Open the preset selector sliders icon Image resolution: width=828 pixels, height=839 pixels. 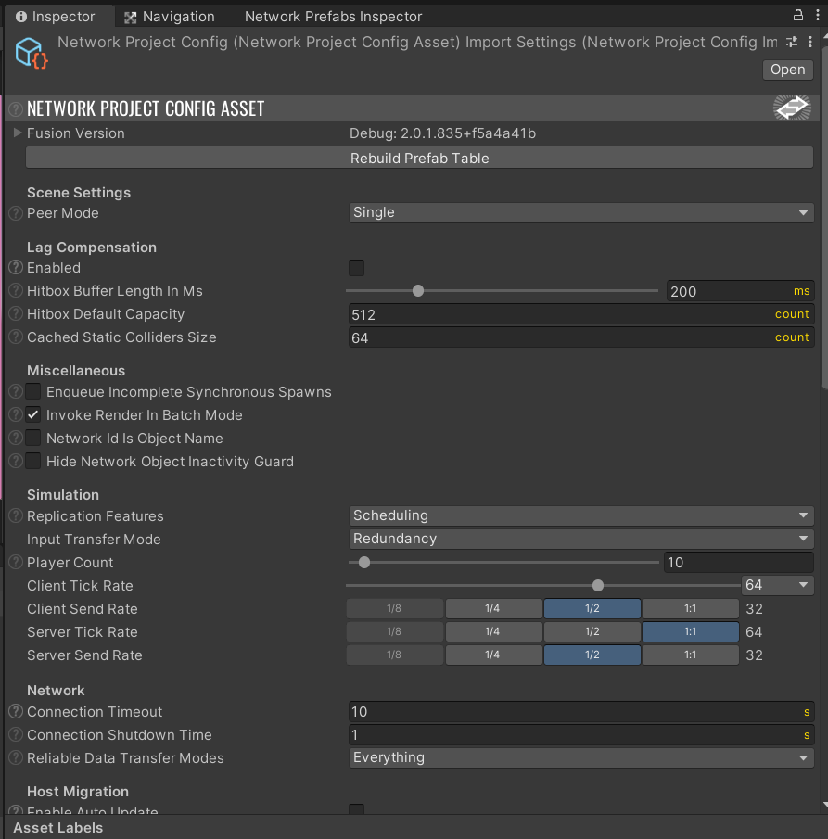792,42
